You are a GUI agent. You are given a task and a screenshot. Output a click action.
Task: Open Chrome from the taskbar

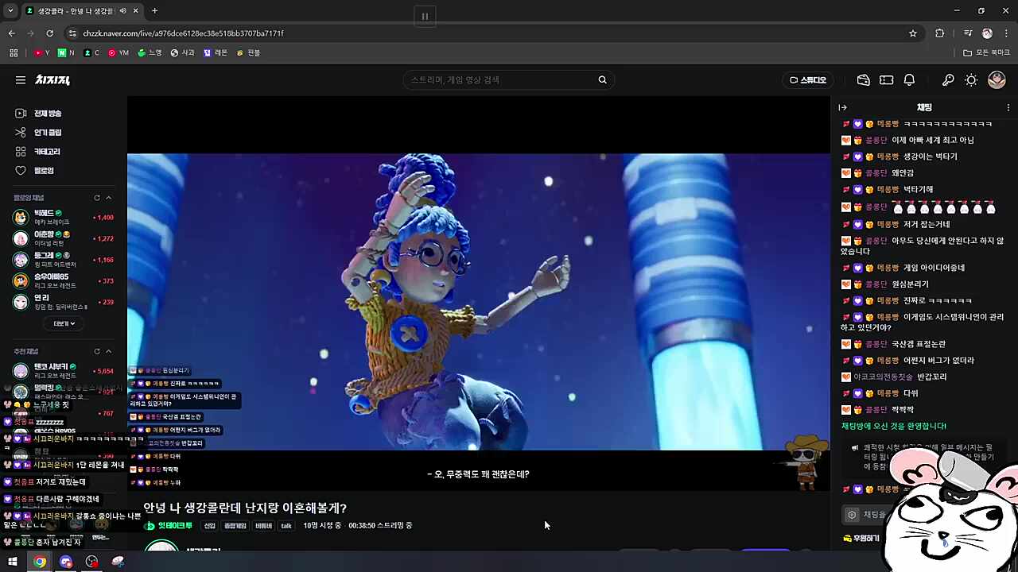click(x=39, y=562)
